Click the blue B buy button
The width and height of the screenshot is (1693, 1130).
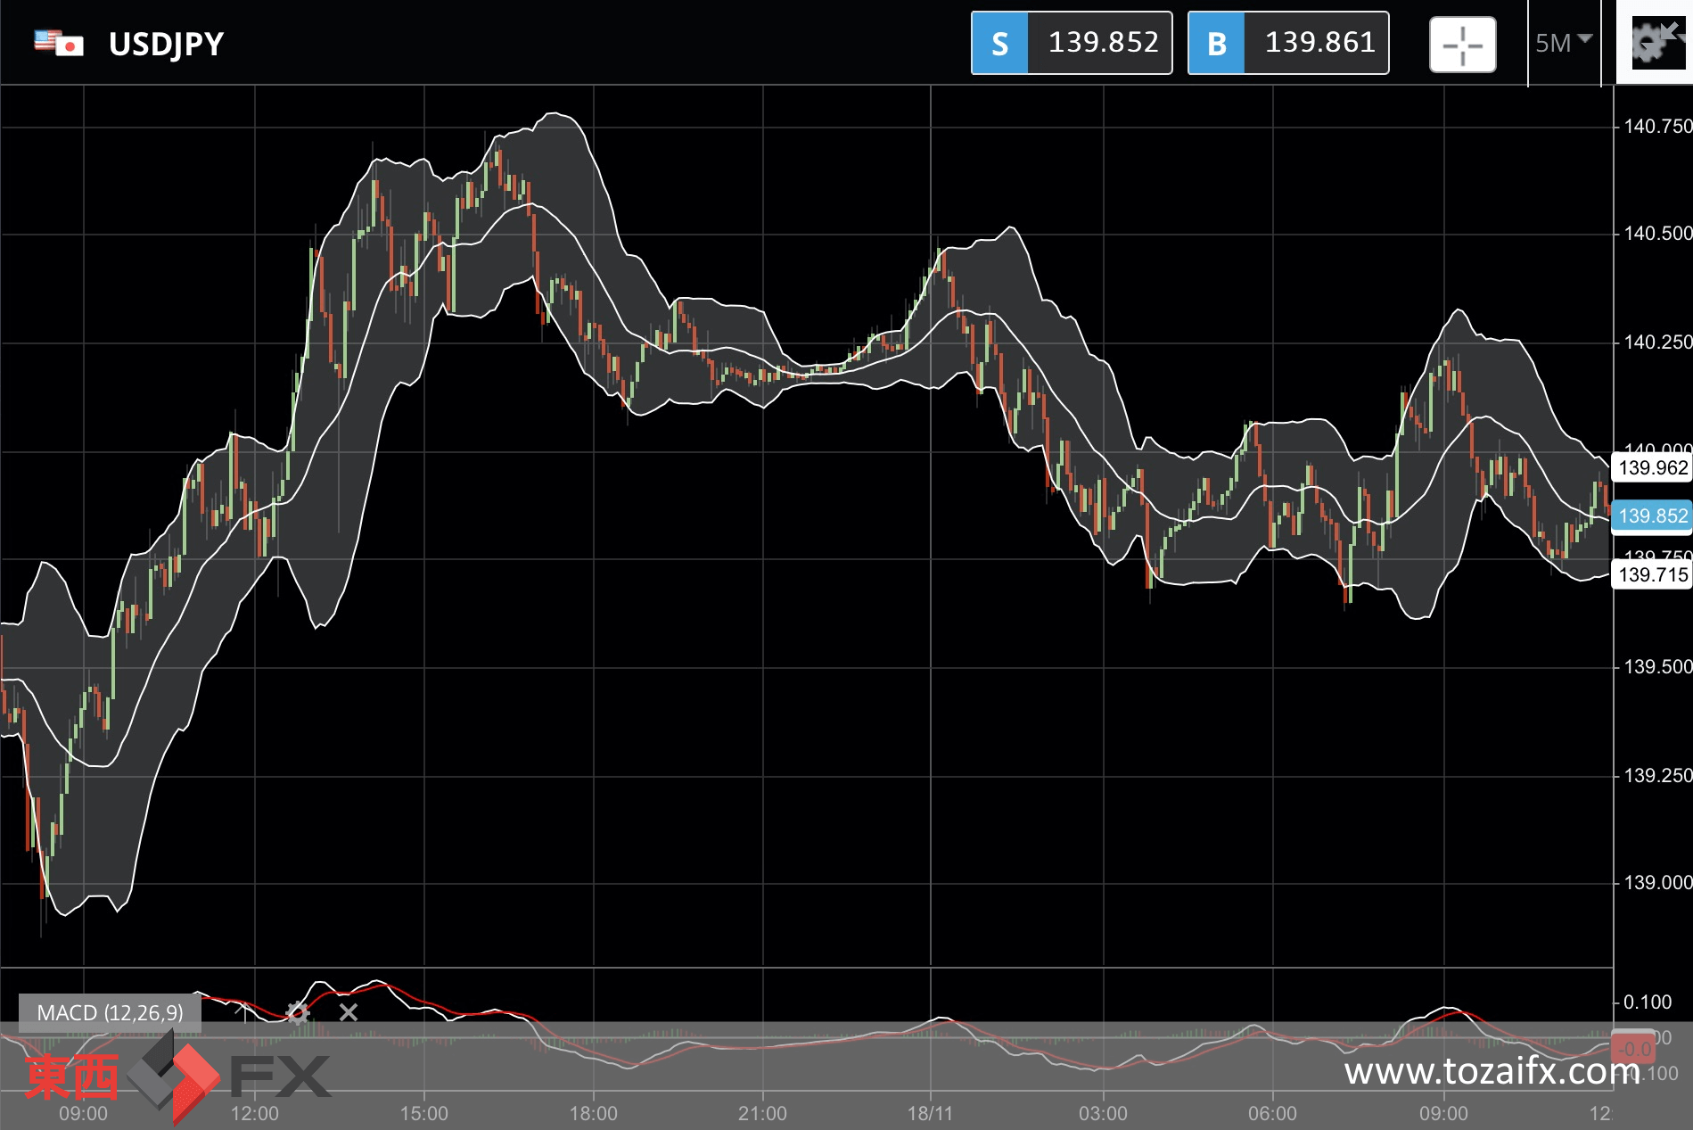click(x=1216, y=43)
